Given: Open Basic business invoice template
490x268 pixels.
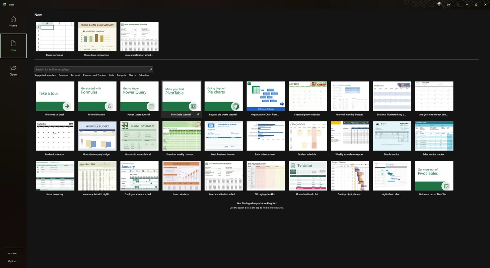Looking at the screenshot, I should pos(223,139).
